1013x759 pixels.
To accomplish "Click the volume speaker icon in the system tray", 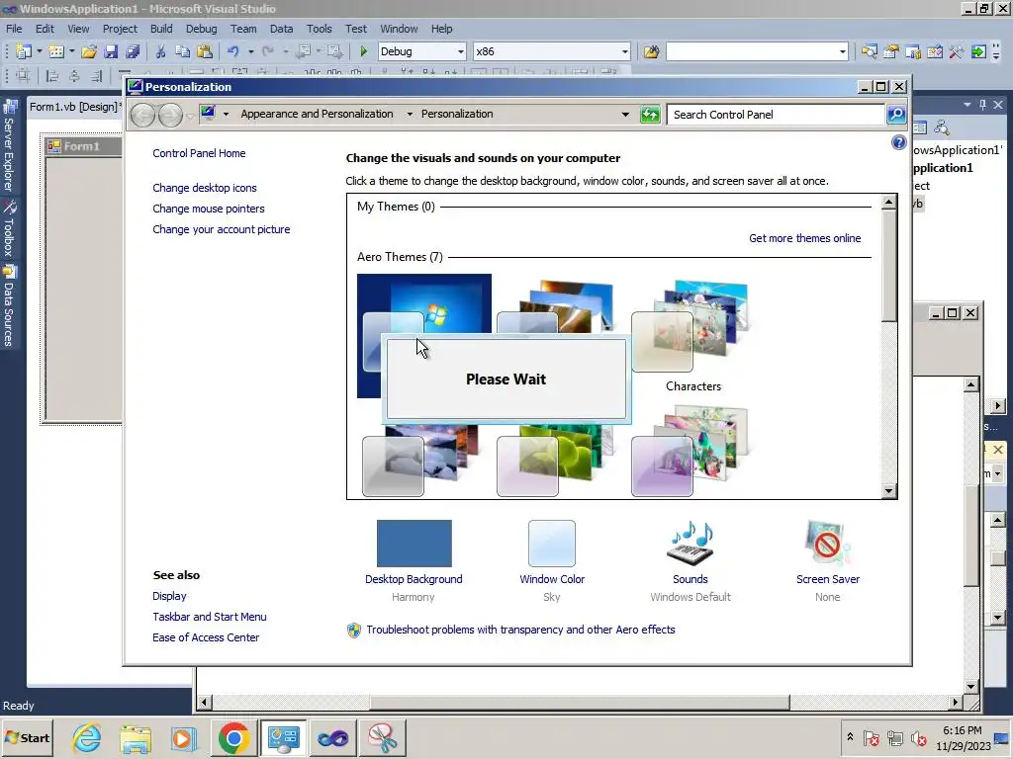I will pos(918,737).
